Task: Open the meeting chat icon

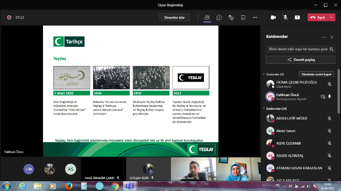Action: coord(219,17)
